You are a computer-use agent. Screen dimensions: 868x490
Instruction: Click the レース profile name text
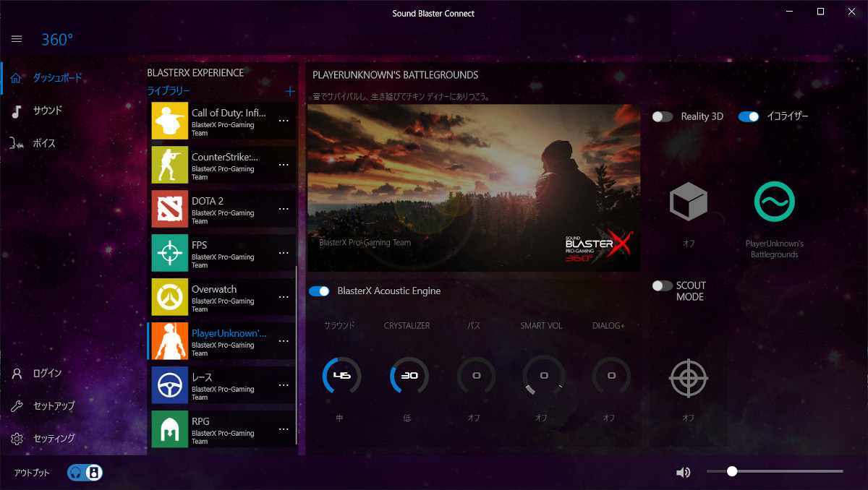[x=202, y=377]
